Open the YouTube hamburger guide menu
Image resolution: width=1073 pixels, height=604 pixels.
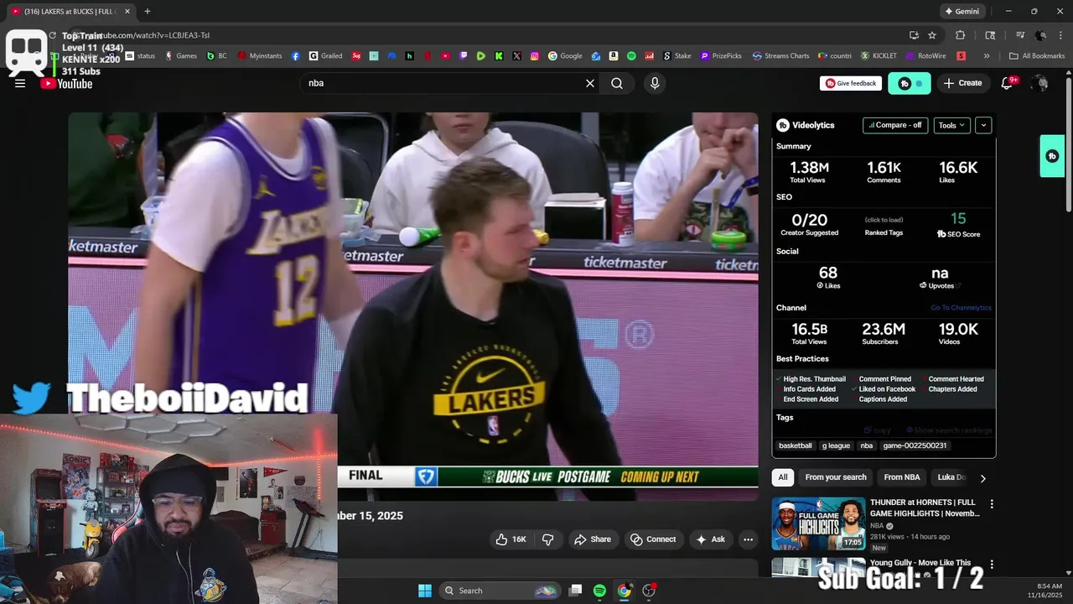pyautogui.click(x=20, y=83)
